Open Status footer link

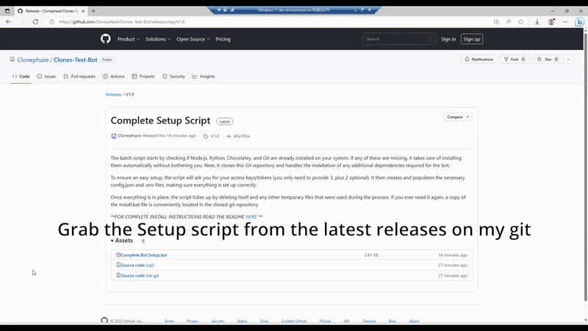[x=243, y=321]
